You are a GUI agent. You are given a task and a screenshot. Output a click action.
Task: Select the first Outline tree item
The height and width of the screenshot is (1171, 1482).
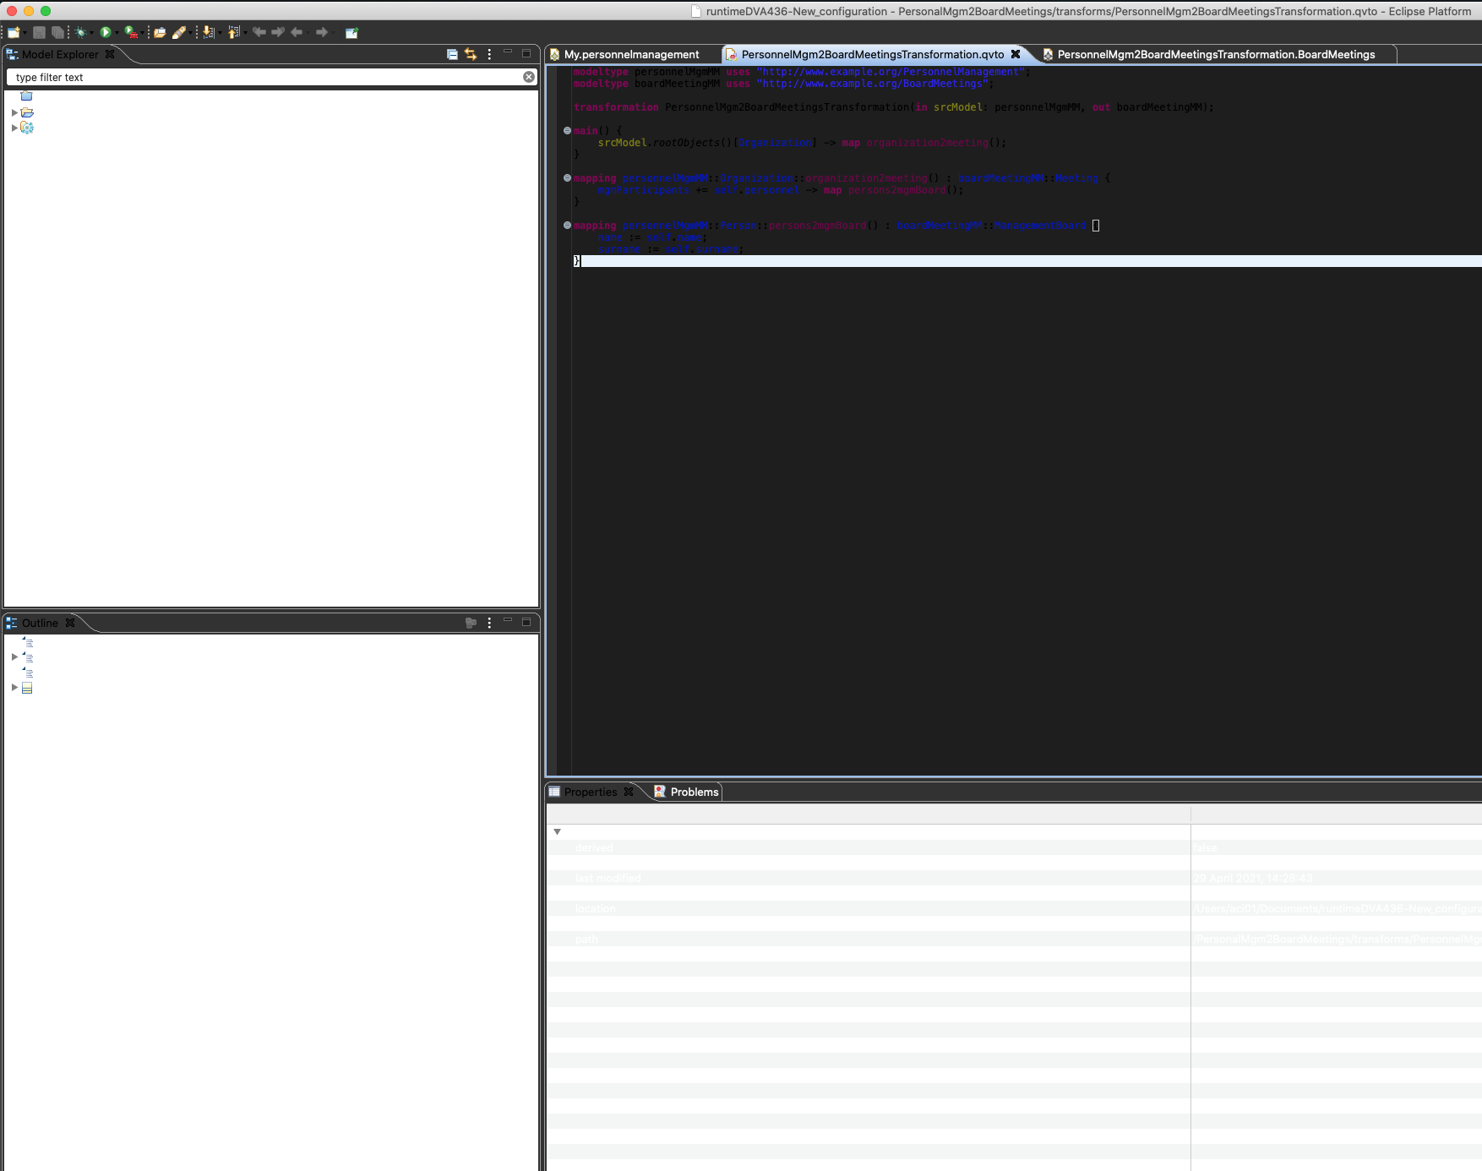(x=27, y=642)
